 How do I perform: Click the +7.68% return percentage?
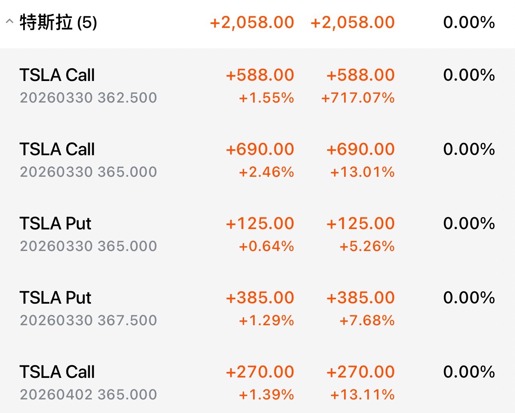367,320
